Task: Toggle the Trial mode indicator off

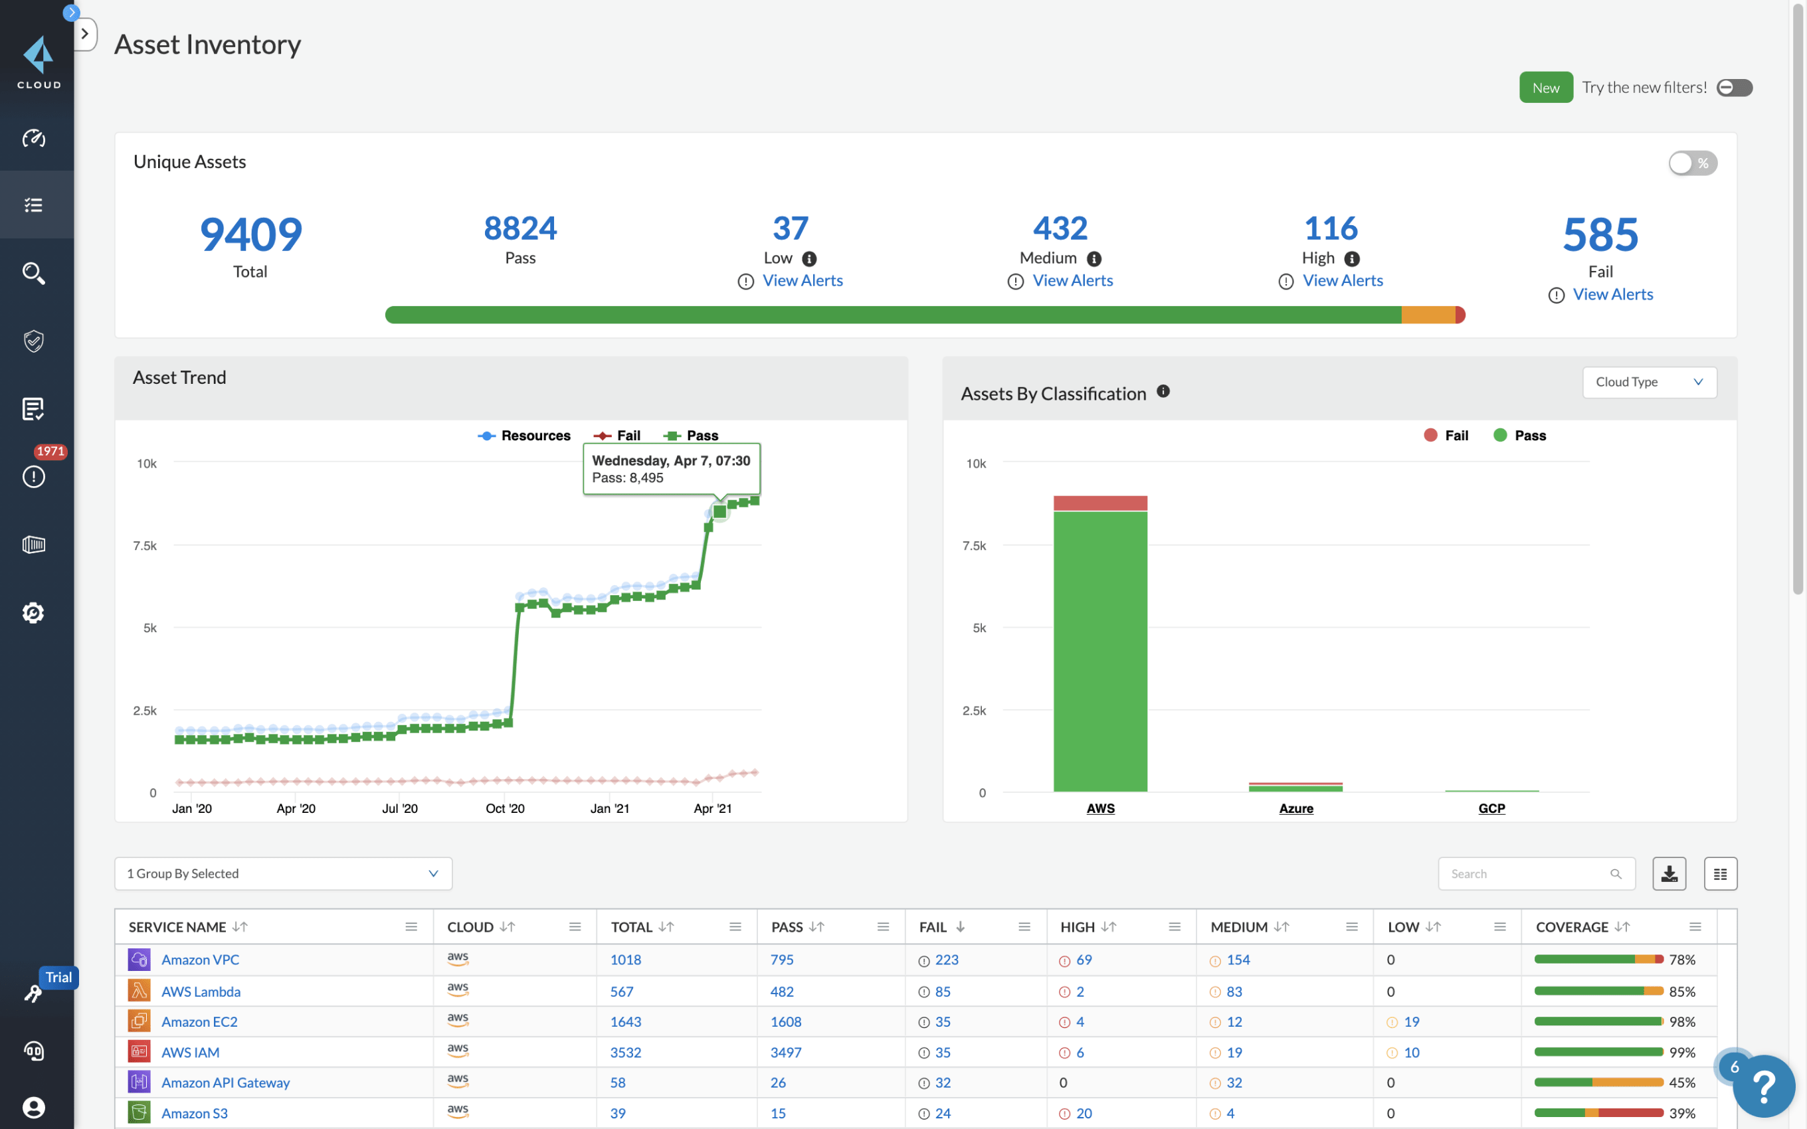Action: click(58, 977)
